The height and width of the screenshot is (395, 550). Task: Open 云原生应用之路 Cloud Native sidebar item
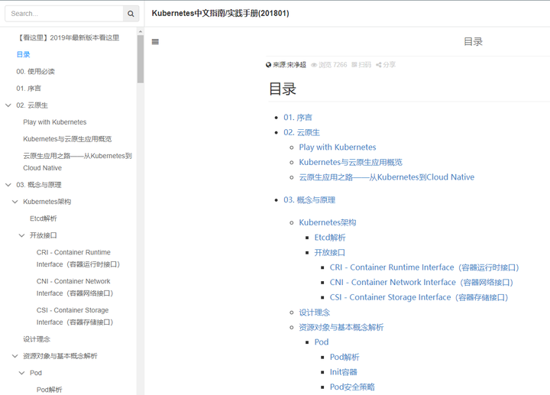(77, 162)
